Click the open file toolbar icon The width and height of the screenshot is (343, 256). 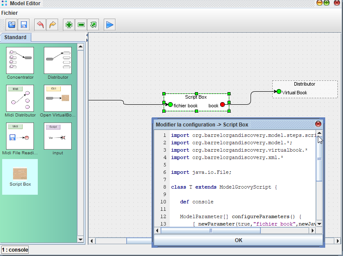coord(12,25)
